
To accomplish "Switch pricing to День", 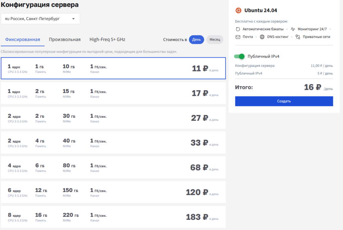I will [x=196, y=40].
